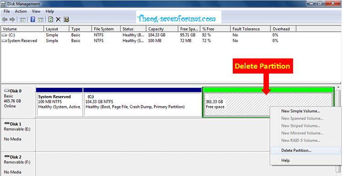Click the Disk 2 removable drive icon

7,157
